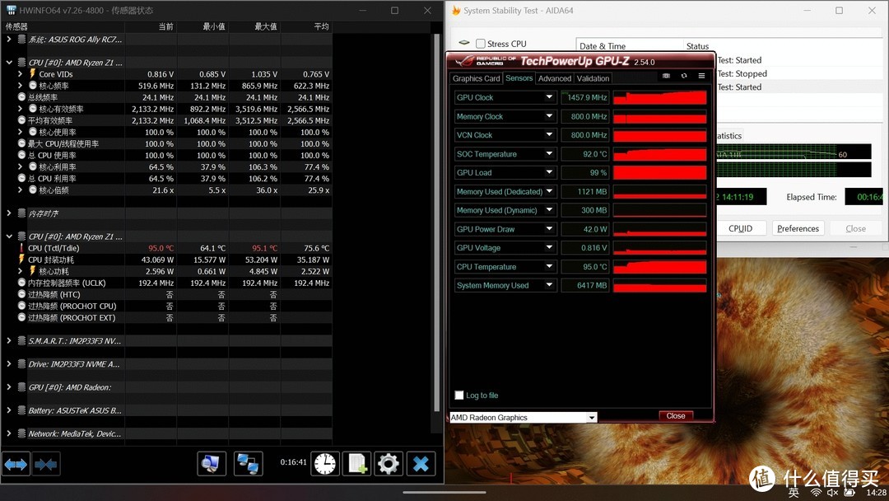Viewport: 889px width, 501px height.
Task: Expand the GPU [#0]: AMD Radeon node
Action: (9, 387)
